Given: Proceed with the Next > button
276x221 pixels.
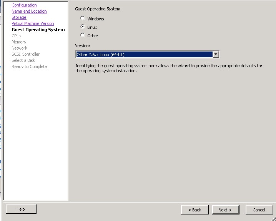Looking at the screenshot, I should pos(225,209).
